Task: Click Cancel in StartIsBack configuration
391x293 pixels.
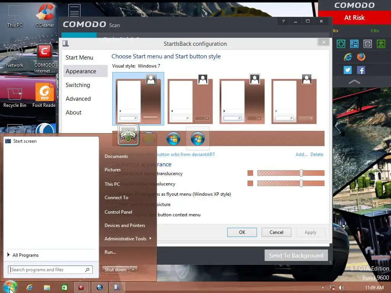Action: click(x=276, y=232)
